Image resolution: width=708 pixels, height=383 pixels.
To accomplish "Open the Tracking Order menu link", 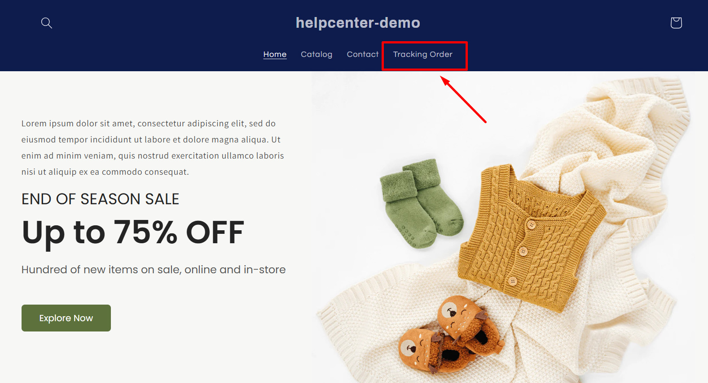I will pyautogui.click(x=423, y=54).
